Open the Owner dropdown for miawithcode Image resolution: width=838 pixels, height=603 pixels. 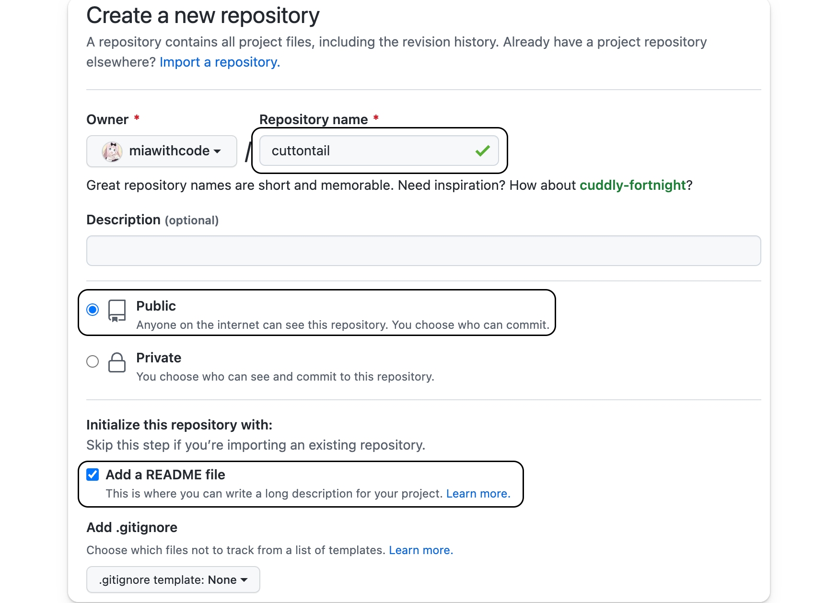coord(162,151)
